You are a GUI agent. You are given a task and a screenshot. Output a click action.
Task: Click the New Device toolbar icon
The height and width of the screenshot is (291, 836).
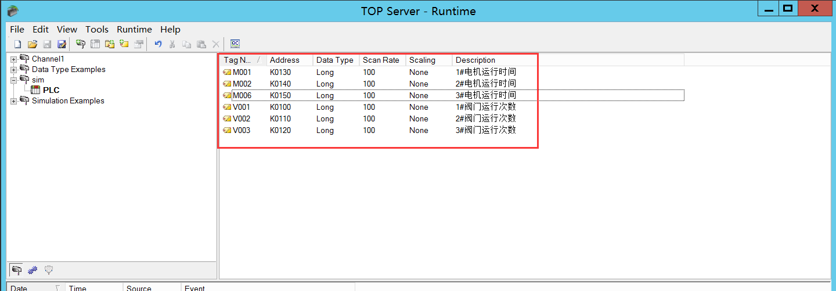95,44
